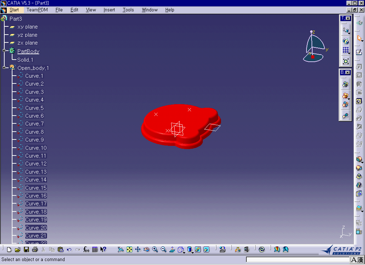Click the Open file folder icon
This screenshot has height=265, width=365.
click(x=18, y=250)
